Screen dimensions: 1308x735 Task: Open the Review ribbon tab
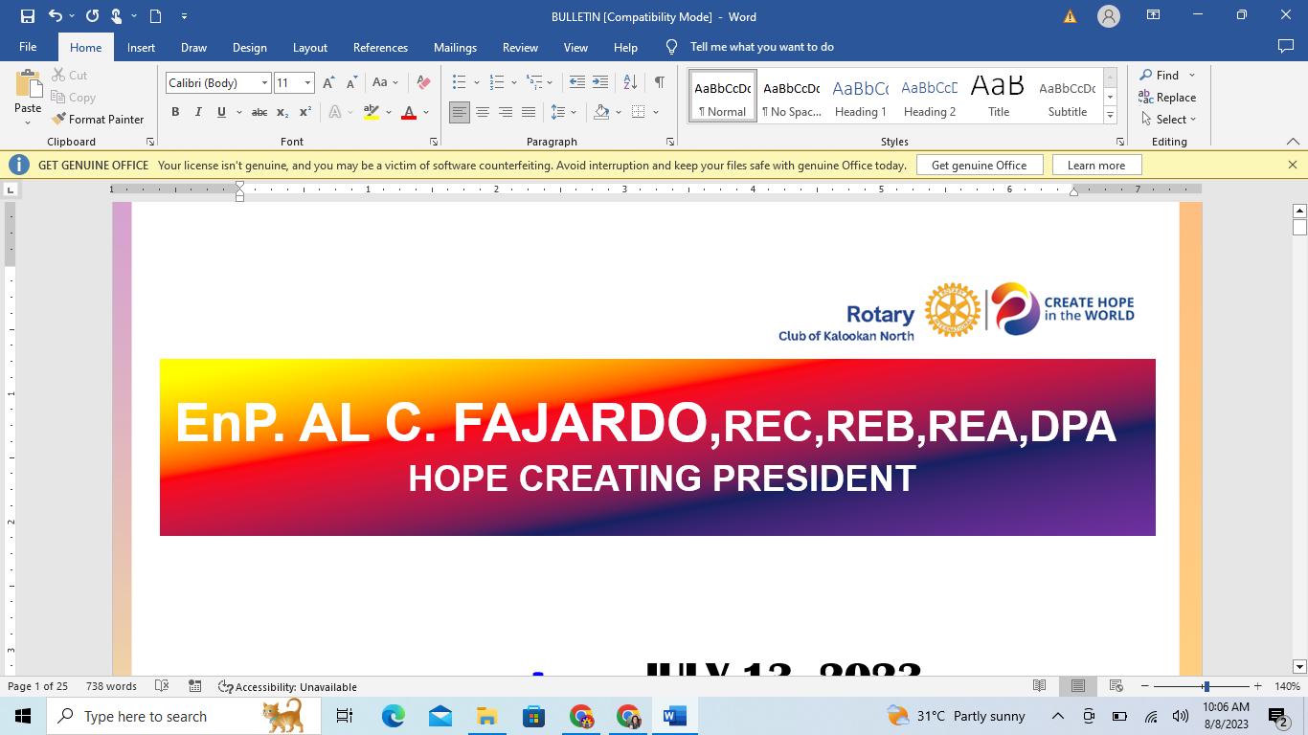(x=520, y=47)
